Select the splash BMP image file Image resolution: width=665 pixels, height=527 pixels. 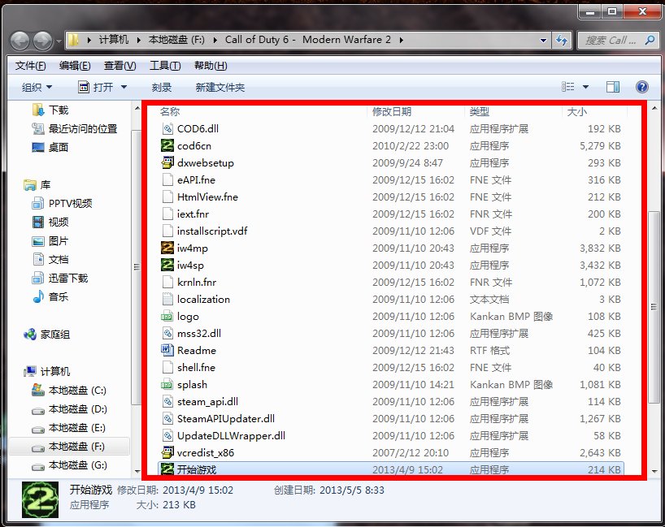click(x=192, y=385)
